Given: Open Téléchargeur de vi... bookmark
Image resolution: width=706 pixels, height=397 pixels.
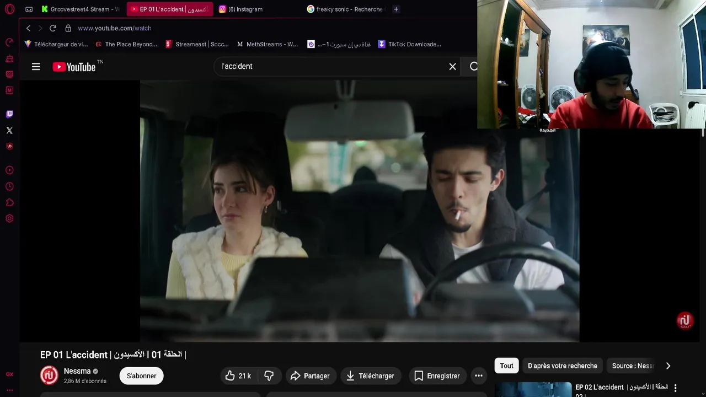Looking at the screenshot, I should coord(56,44).
